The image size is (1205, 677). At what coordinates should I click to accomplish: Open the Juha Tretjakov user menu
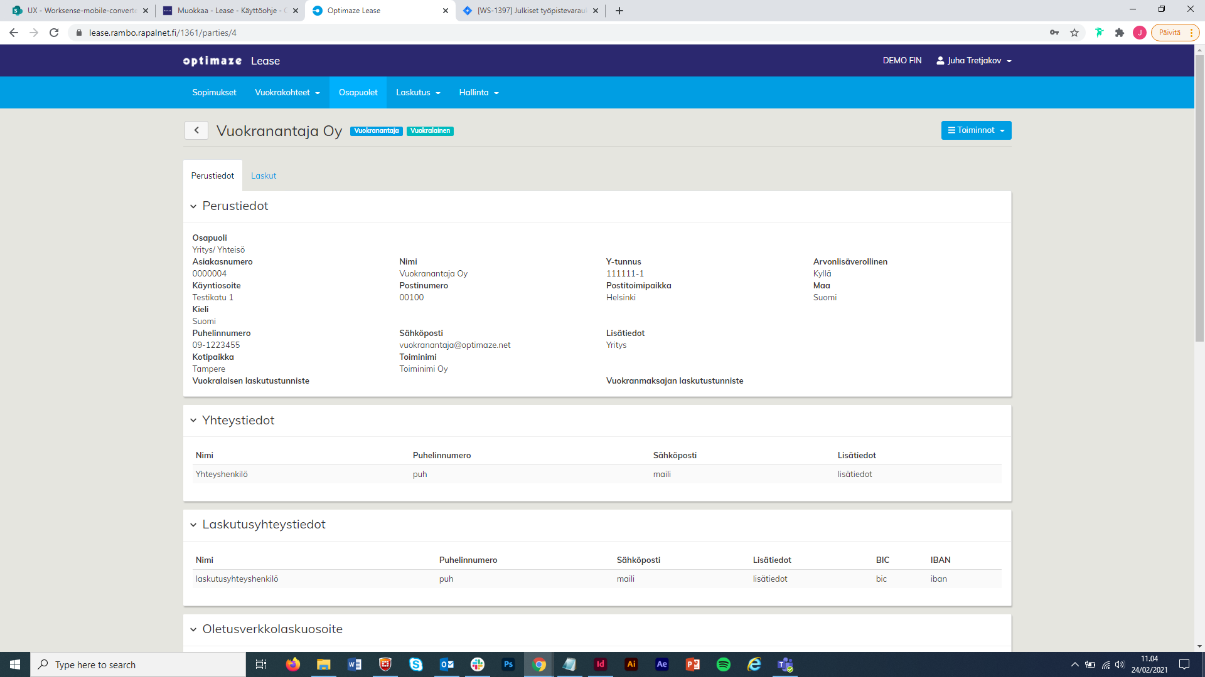tap(974, 61)
